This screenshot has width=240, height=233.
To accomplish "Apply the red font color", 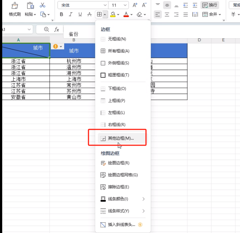I will [126, 14].
